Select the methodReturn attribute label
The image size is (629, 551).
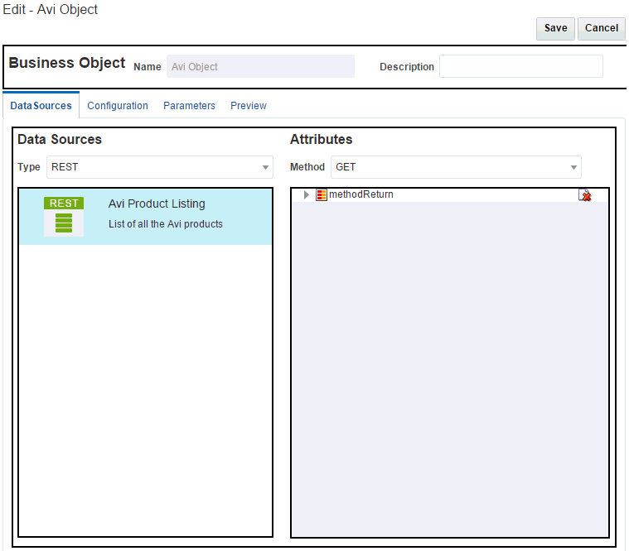[x=361, y=194]
